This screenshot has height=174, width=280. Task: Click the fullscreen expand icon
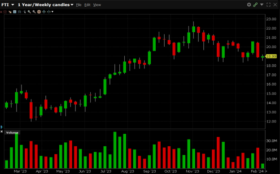click(268, 4)
